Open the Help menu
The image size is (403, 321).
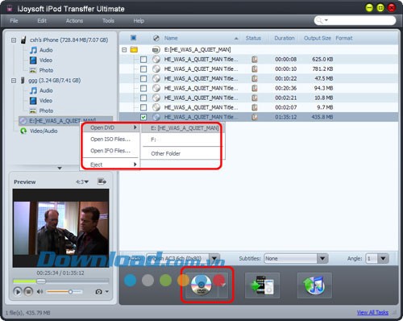(x=139, y=21)
